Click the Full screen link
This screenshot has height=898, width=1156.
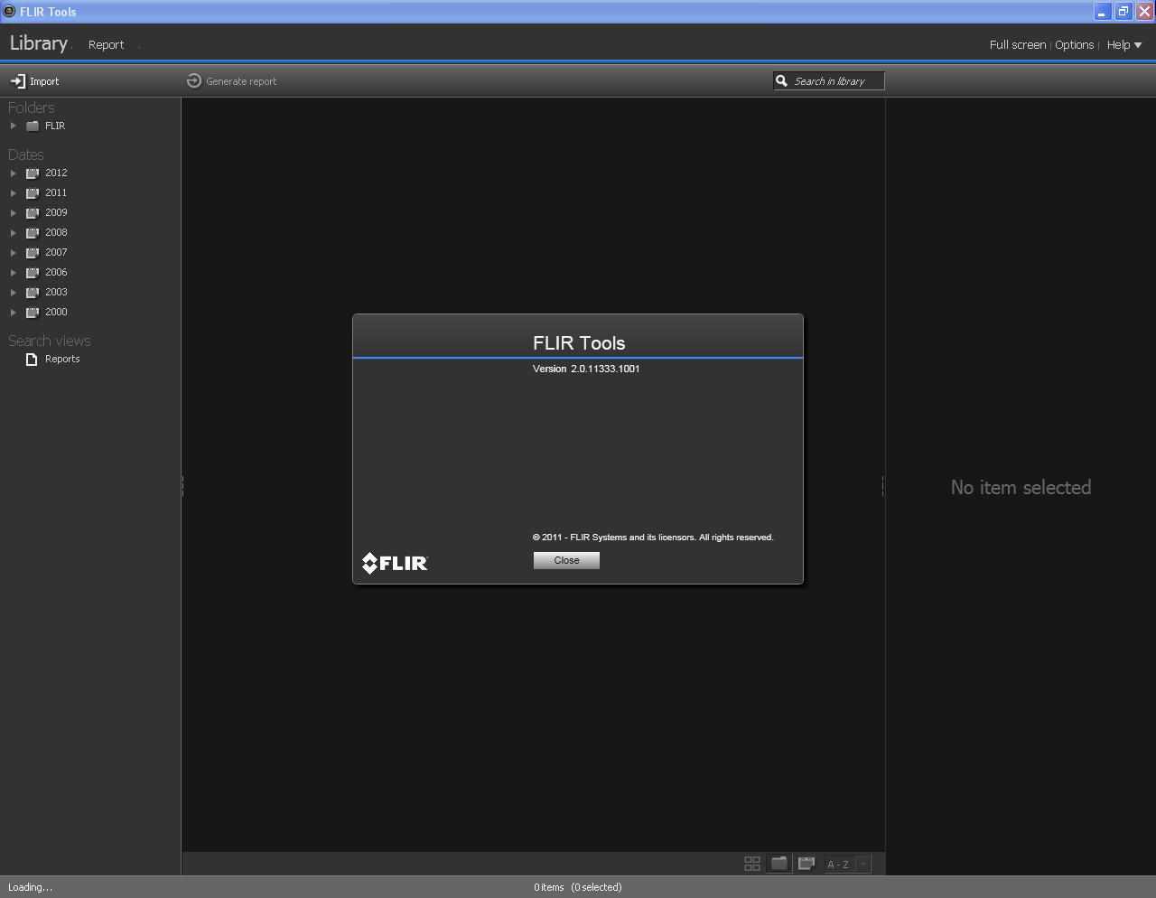[x=1017, y=44]
